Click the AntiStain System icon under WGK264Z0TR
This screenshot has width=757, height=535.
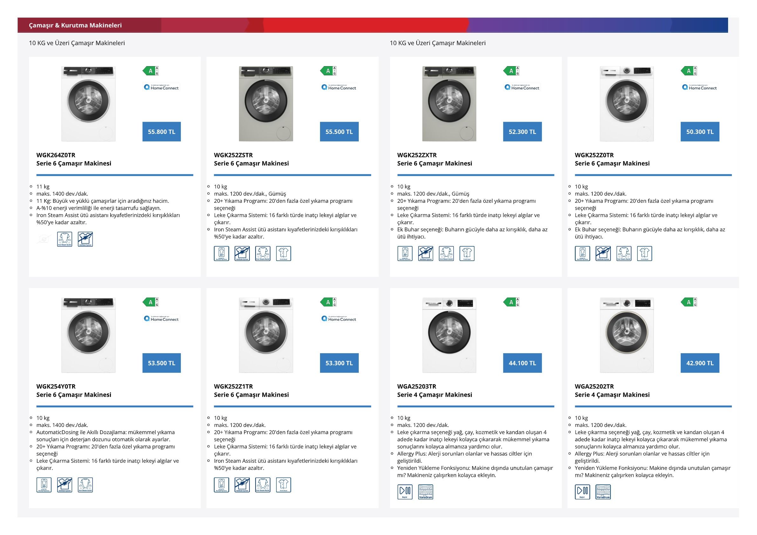pyautogui.click(x=85, y=239)
